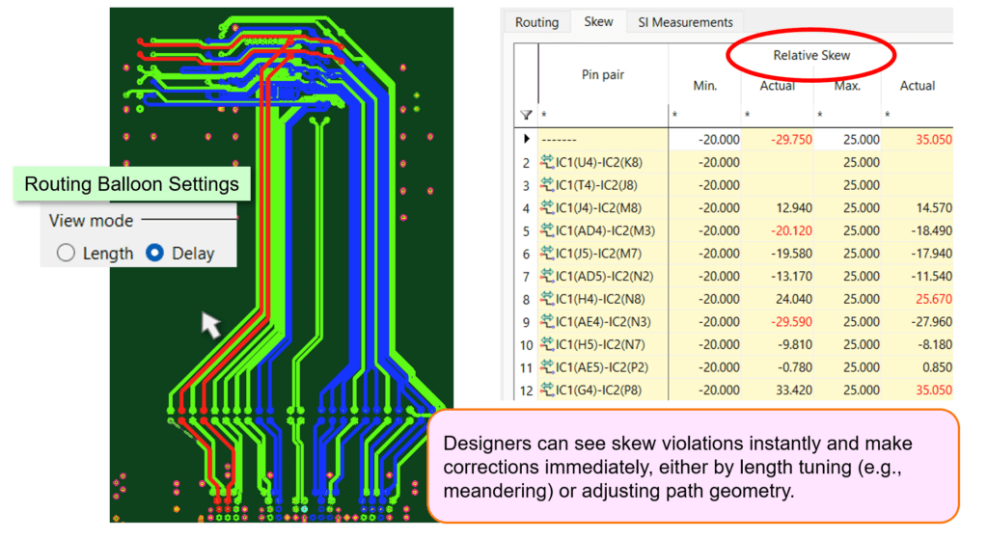
Task: Click pin pair icon for IC1(AE5)-IC2(P2)
Action: pos(546,366)
